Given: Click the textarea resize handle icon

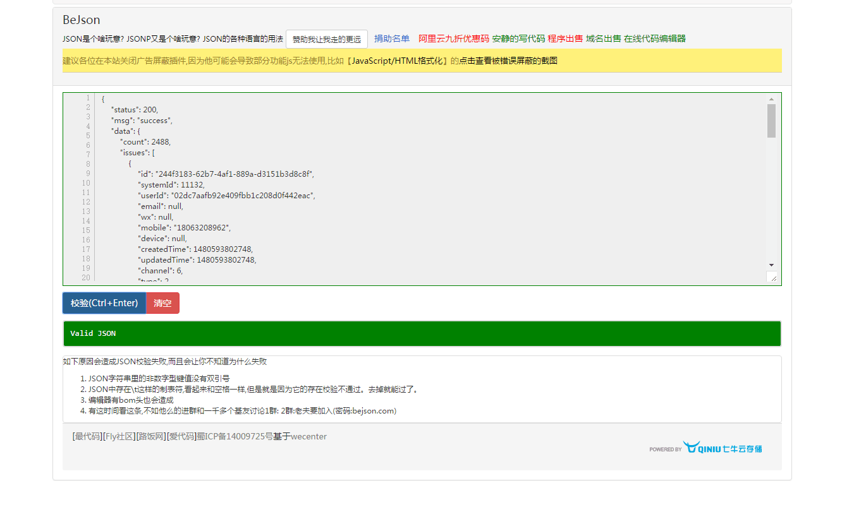Looking at the screenshot, I should point(772,277).
